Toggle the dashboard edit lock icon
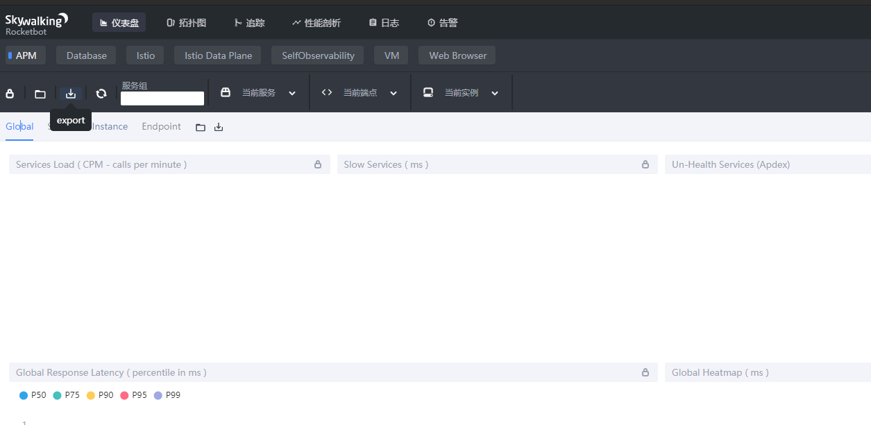Viewport: 871px width, 425px height. pos(10,94)
